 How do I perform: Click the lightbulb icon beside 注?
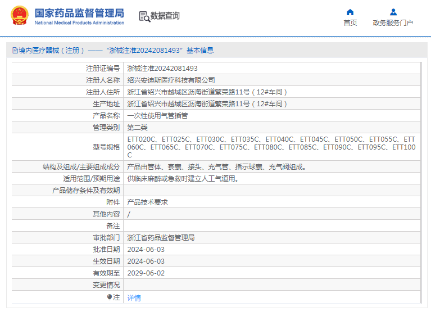click(110, 297)
